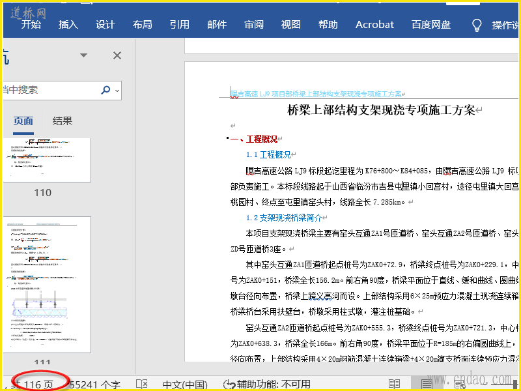Open the 引用 ribbon tab
The height and width of the screenshot is (391, 521).
point(180,25)
